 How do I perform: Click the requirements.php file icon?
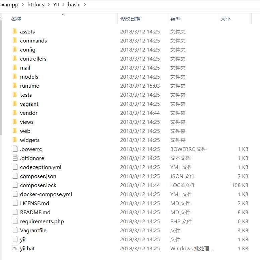tap(15, 221)
